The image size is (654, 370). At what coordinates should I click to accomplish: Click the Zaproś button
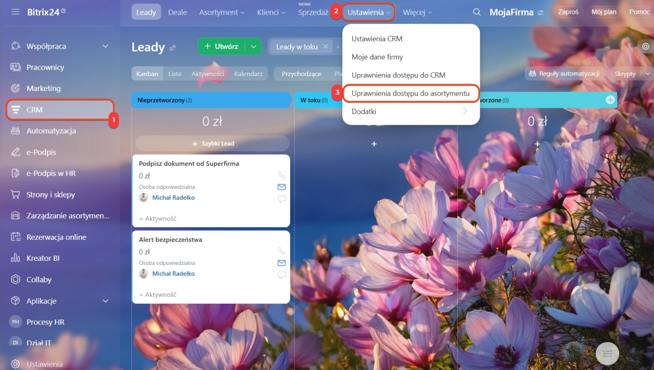coord(569,12)
